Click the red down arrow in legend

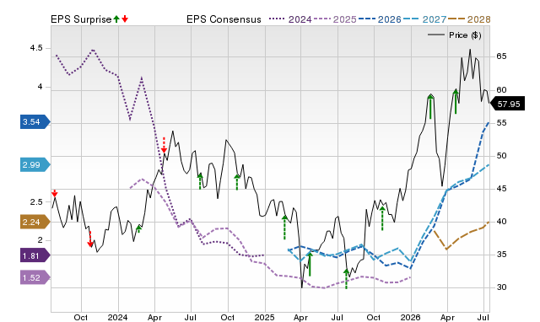coord(125,19)
